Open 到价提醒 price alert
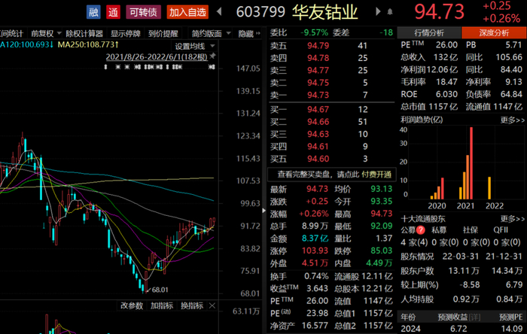The width and height of the screenshot is (527, 334). [163, 34]
